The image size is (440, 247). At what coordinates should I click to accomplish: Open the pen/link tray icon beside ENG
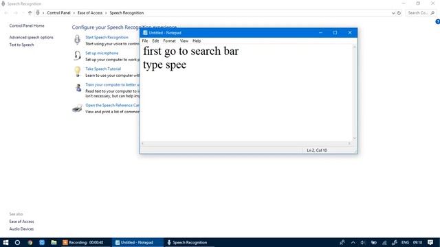(395, 242)
